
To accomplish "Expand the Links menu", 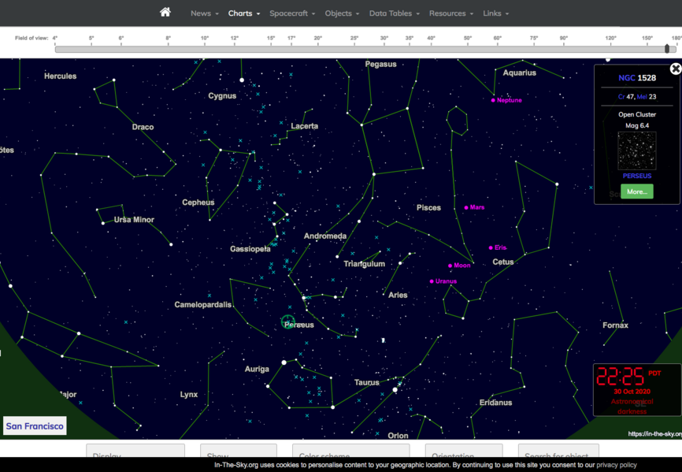I will [x=496, y=13].
